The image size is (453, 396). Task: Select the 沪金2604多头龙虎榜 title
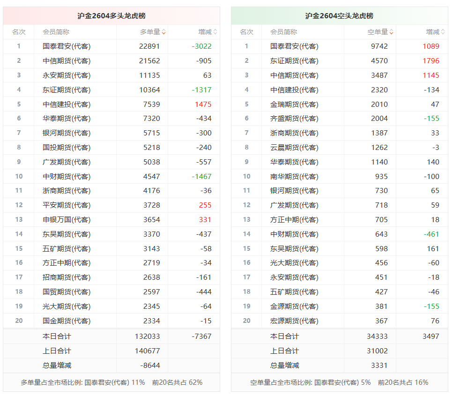tap(111, 16)
